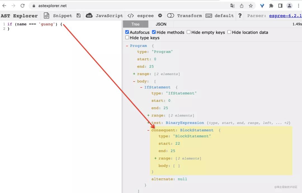
Task: Toggle the Transform switch
Action: [171, 16]
